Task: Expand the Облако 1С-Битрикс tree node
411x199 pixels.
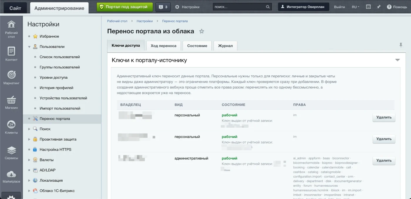Action: [29, 190]
